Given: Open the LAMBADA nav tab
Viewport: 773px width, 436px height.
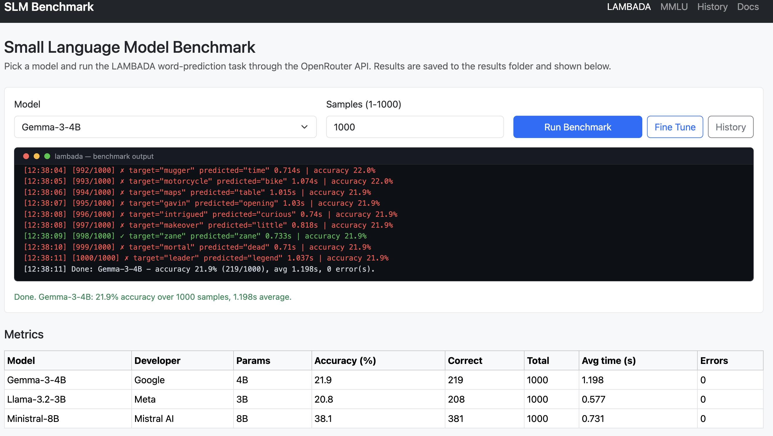Looking at the screenshot, I should [x=629, y=7].
